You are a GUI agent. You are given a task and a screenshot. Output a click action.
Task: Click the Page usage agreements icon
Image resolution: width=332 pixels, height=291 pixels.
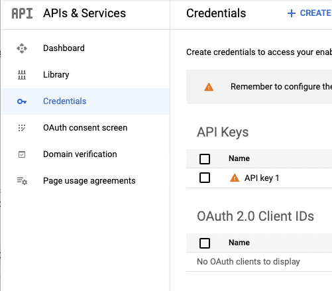(22, 181)
